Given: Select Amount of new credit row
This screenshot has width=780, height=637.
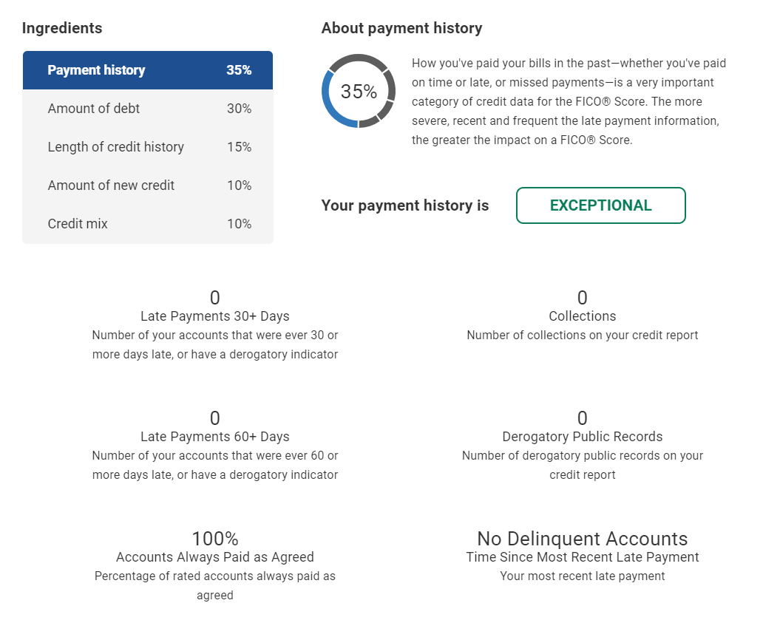Looking at the screenshot, I should [148, 185].
